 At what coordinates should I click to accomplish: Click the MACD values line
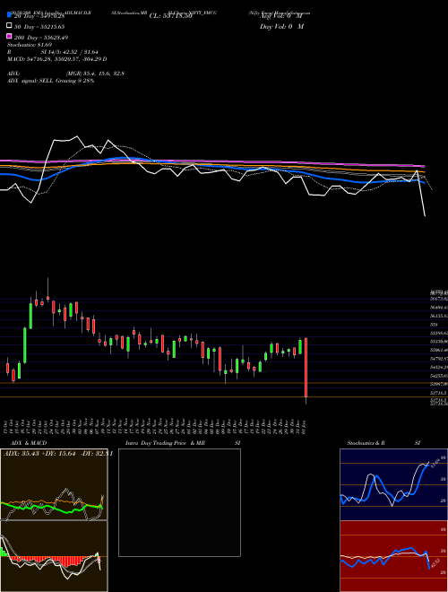click(x=57, y=59)
